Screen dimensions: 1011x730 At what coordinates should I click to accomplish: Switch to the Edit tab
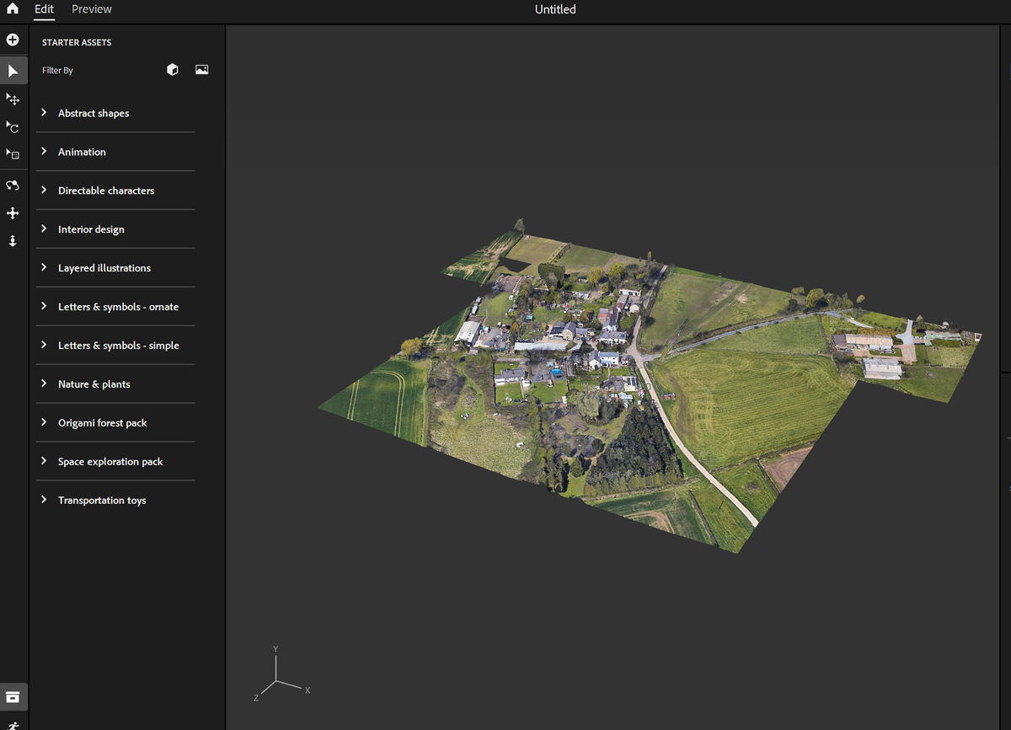[44, 9]
